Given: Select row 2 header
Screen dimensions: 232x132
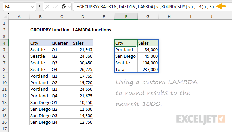Looking at the screenshot, I should pos(4,30).
